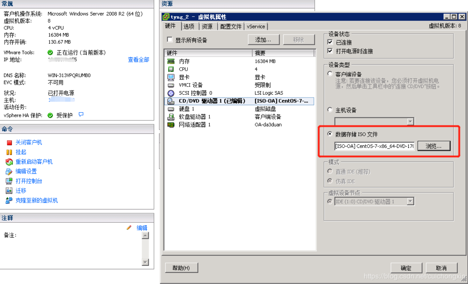Switch to the 硬件 tab
Viewport: 468px width, 284px height.
pos(171,26)
